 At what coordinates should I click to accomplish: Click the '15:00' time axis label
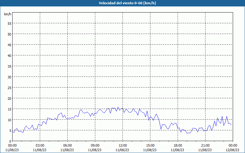pyautogui.click(x=150, y=146)
